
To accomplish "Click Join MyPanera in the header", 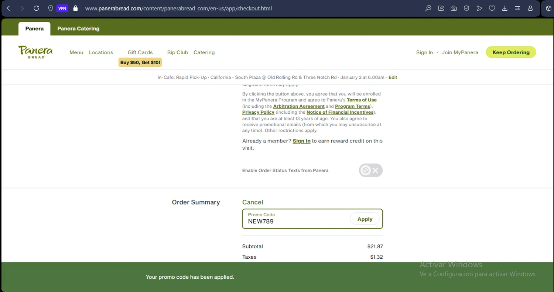I will [x=460, y=52].
